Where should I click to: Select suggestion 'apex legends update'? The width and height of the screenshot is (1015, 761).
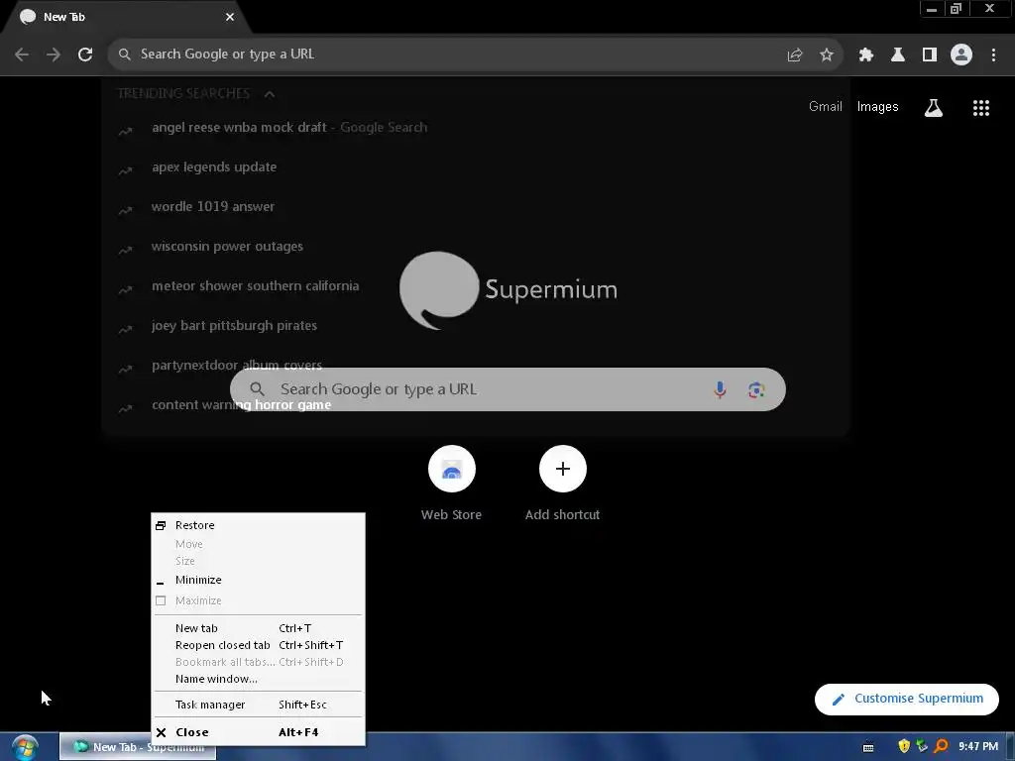pyautogui.click(x=475, y=166)
